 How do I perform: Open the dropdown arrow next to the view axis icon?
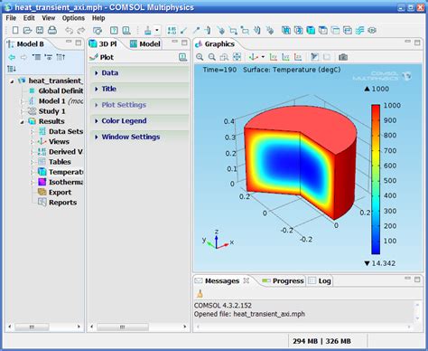click(263, 57)
